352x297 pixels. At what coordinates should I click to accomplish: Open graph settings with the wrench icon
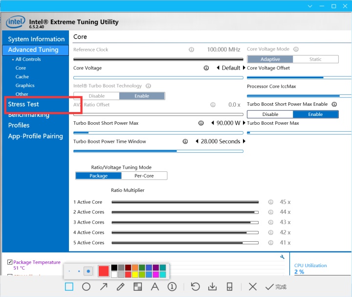282,257
